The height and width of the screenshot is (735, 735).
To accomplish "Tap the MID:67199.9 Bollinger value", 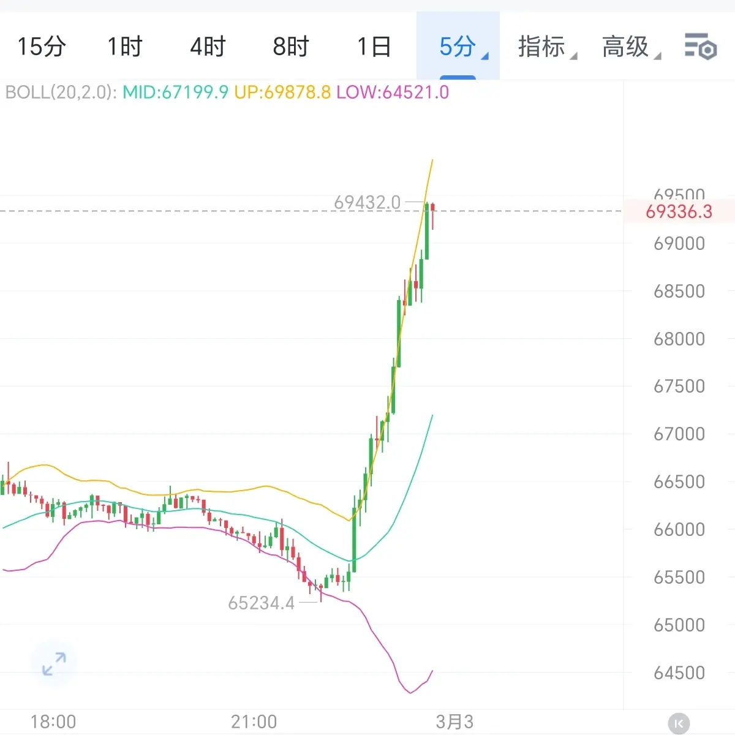I will click(175, 92).
